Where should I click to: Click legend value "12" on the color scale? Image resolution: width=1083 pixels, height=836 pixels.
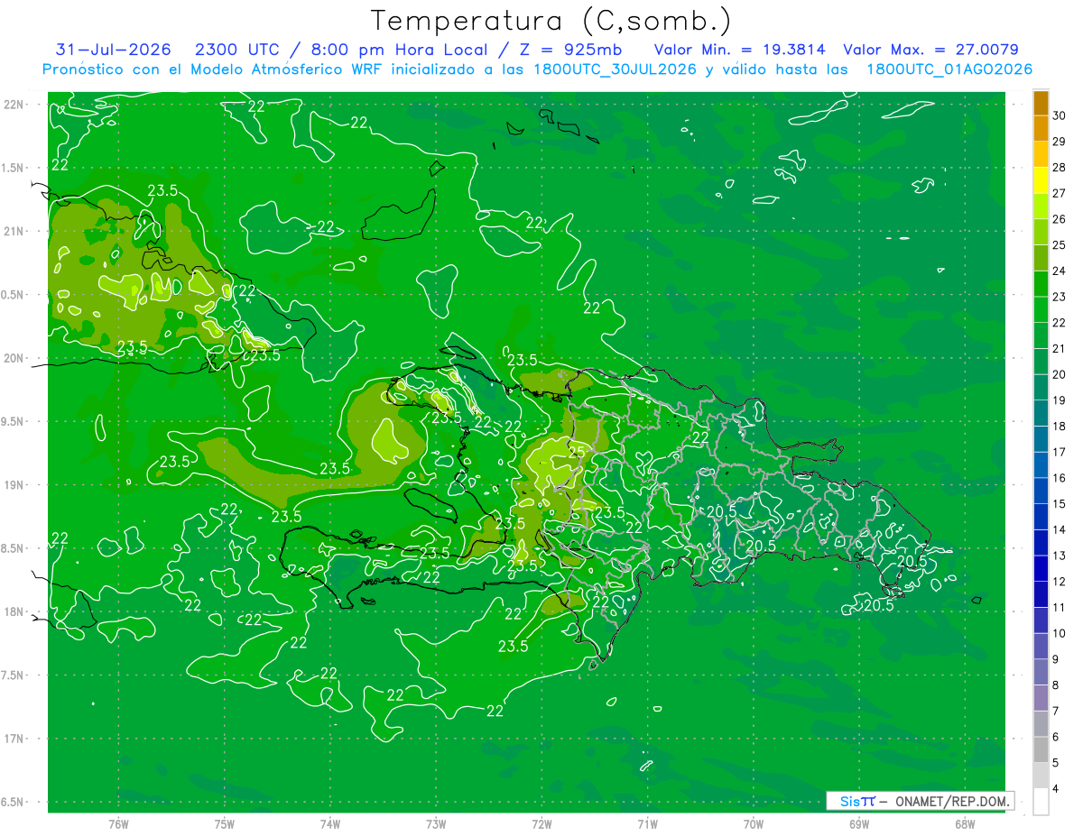point(1060,582)
